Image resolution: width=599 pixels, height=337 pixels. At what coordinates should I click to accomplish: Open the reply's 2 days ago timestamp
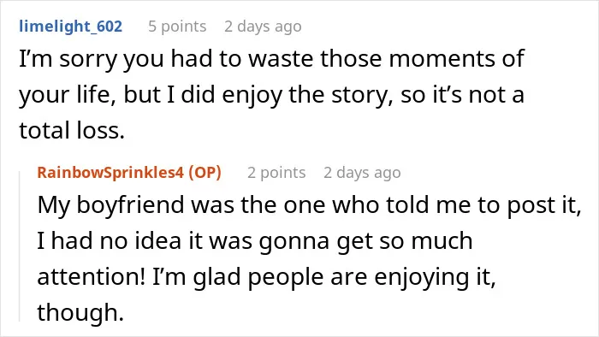point(362,173)
